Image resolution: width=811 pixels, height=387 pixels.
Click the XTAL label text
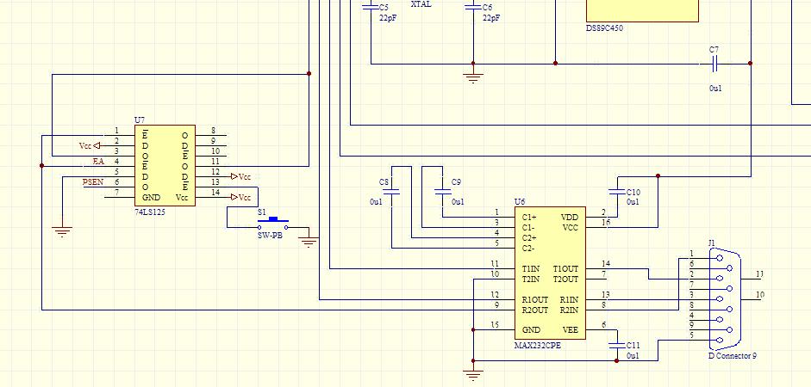(x=421, y=4)
